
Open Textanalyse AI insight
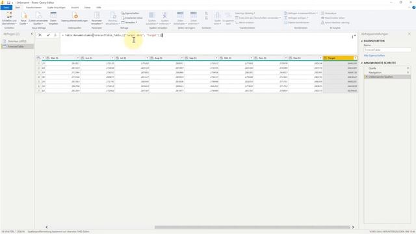[x=329, y=13]
